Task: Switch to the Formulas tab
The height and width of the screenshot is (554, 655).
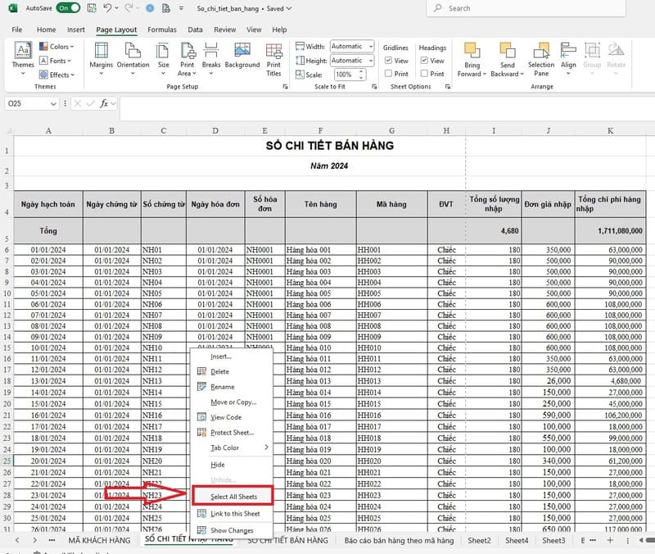Action: (x=161, y=30)
